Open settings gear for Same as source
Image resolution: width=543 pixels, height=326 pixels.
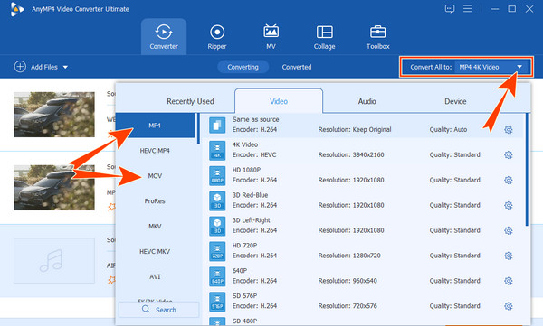tap(508, 130)
